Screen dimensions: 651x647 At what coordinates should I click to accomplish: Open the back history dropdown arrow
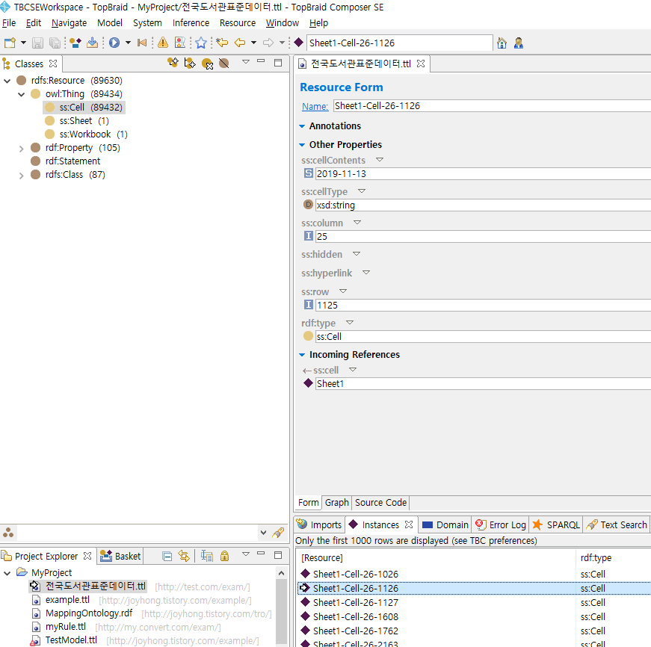pos(253,43)
